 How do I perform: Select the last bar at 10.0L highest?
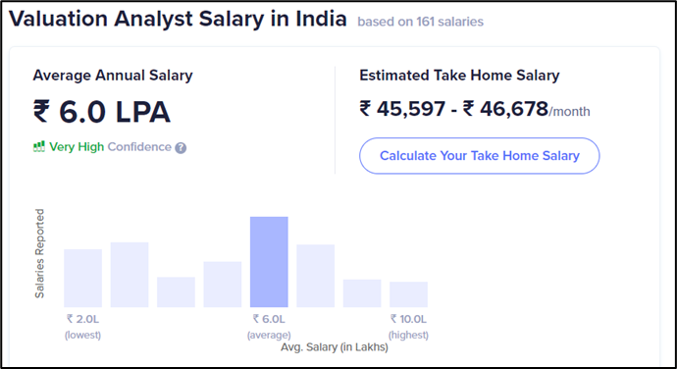[408, 294]
